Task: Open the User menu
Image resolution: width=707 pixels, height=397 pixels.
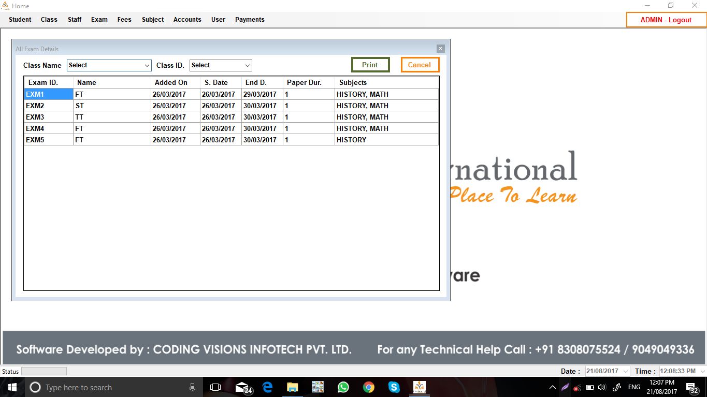Action: point(219,20)
